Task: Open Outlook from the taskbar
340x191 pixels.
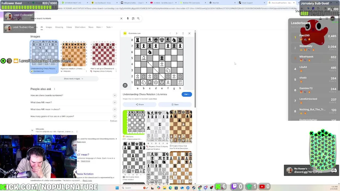Action: (x=182, y=188)
